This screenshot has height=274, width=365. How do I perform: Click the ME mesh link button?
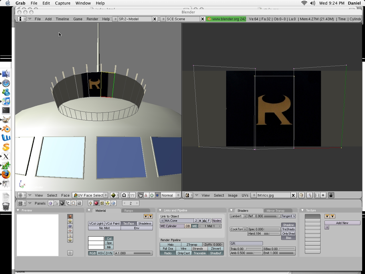tap(195, 226)
